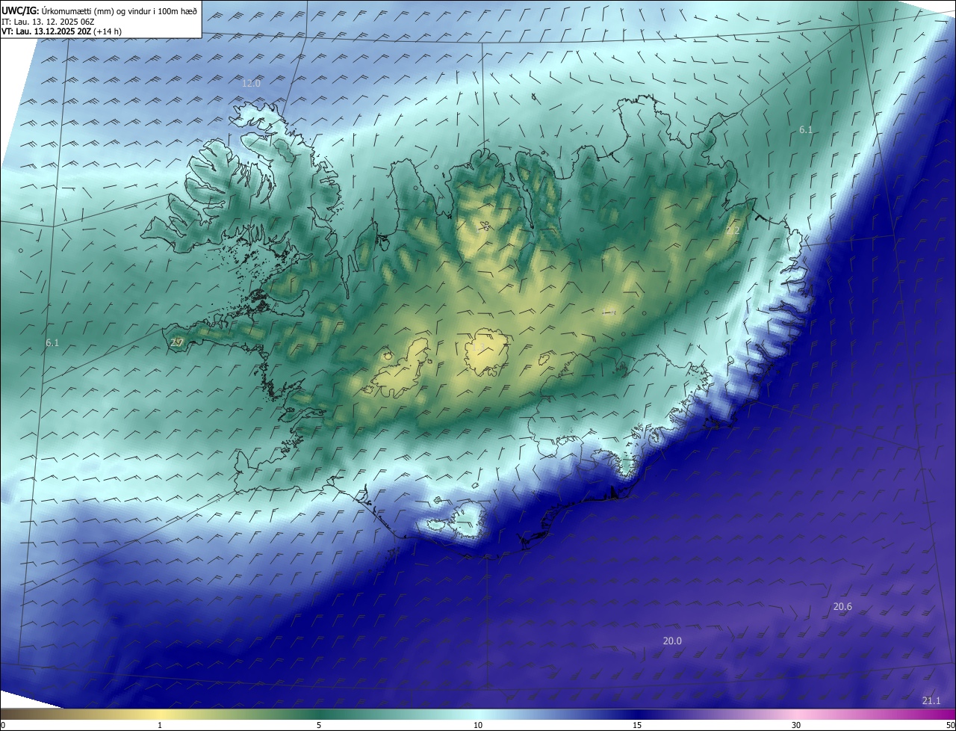Click the 12.0 value label north of the Westfjords
The height and width of the screenshot is (731, 956).
tap(251, 83)
